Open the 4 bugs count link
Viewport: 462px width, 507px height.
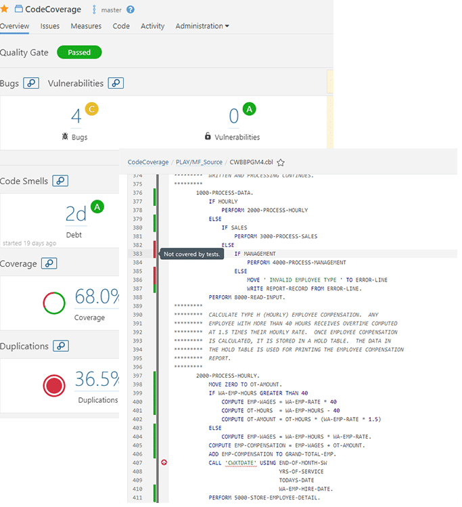[76, 116]
